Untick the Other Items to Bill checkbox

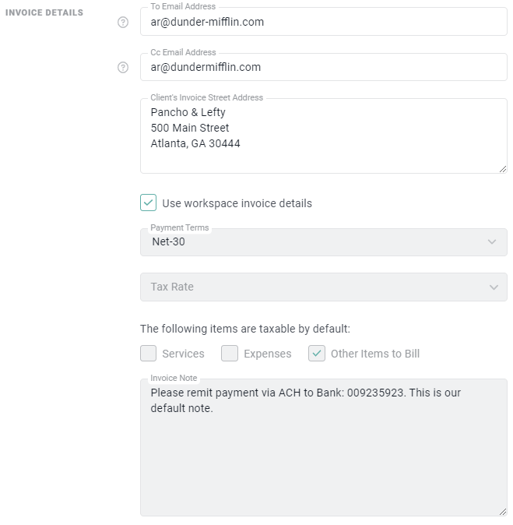click(x=317, y=354)
